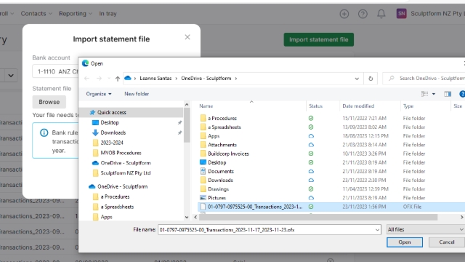Open the Organize menu
Viewport: 465px width, 262px height.
(99, 94)
